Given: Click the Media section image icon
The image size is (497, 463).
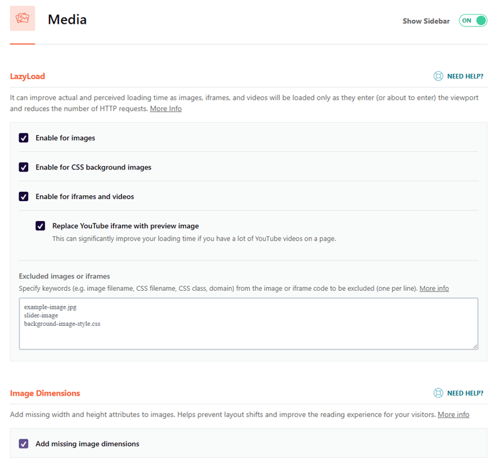Looking at the screenshot, I should click(22, 18).
